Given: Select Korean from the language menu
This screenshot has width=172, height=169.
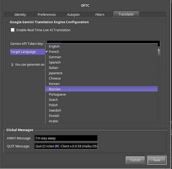Looking at the screenshot, I should pos(101,84).
